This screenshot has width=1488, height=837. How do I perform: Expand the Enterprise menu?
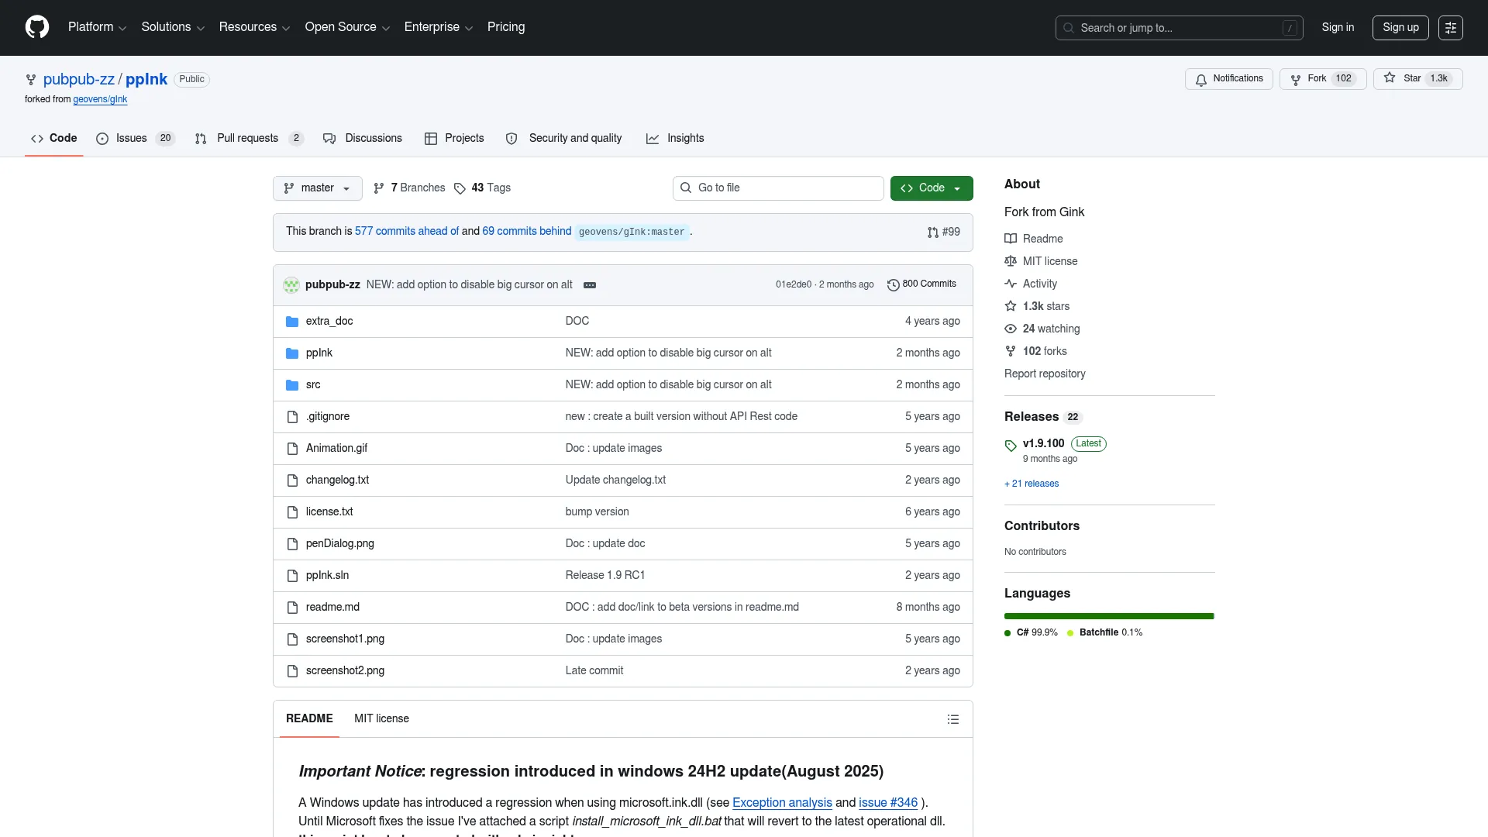(x=439, y=27)
